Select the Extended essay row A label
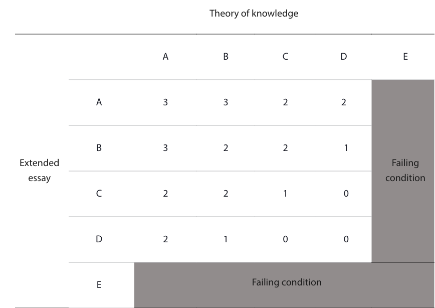The width and height of the screenshot is (435, 308). pyautogui.click(x=99, y=102)
